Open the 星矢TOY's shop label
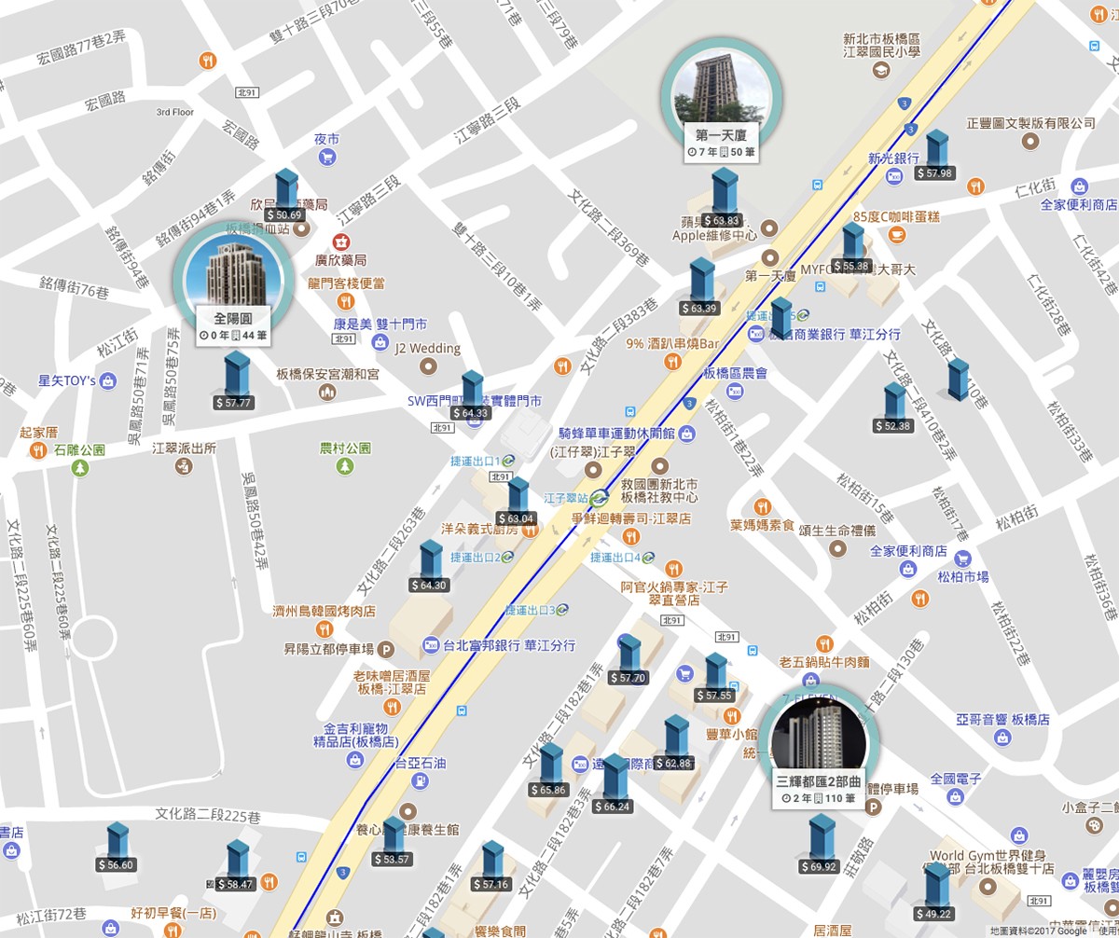This screenshot has height=938, width=1119. click(67, 380)
